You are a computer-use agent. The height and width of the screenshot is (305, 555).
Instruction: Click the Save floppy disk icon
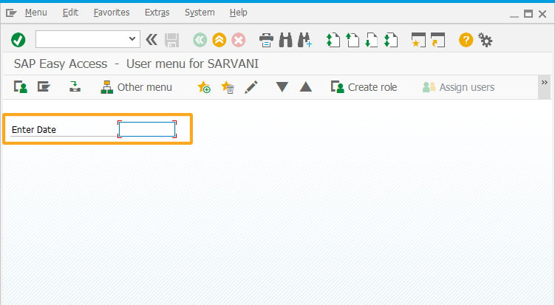171,40
